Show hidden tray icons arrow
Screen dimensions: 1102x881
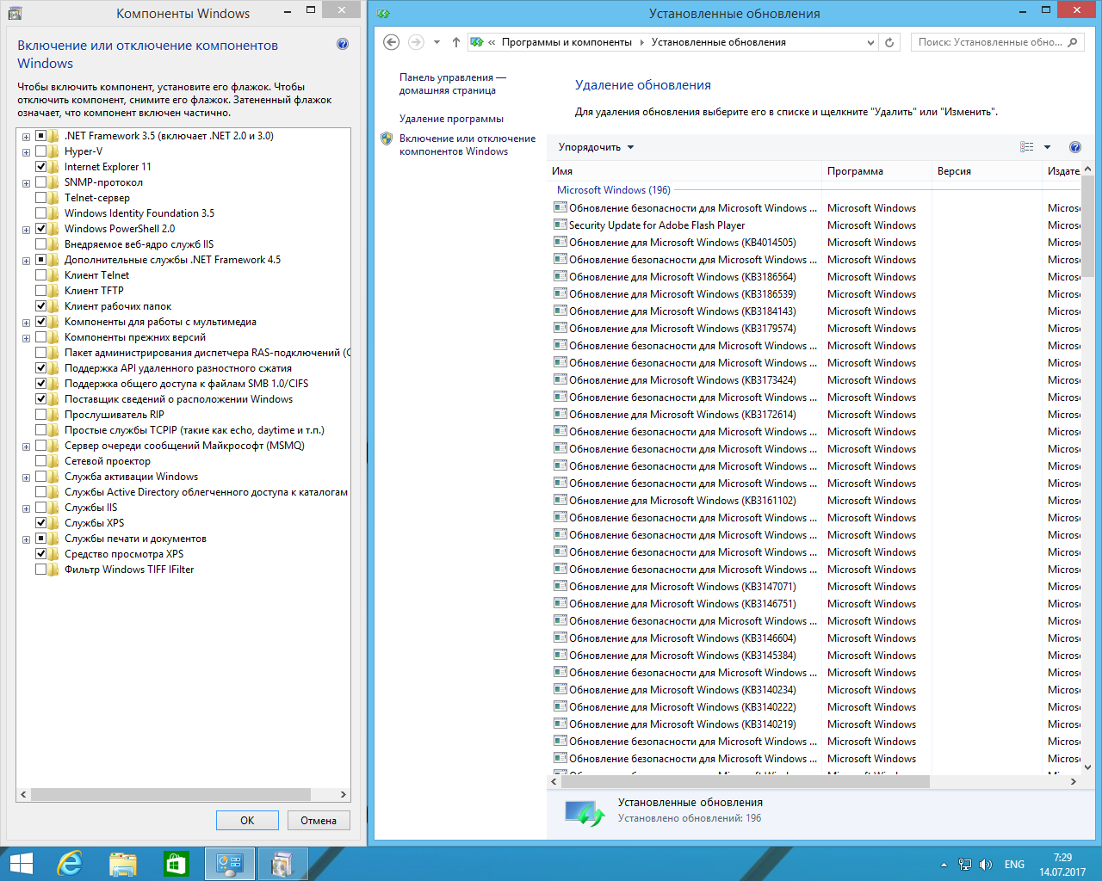click(x=944, y=865)
